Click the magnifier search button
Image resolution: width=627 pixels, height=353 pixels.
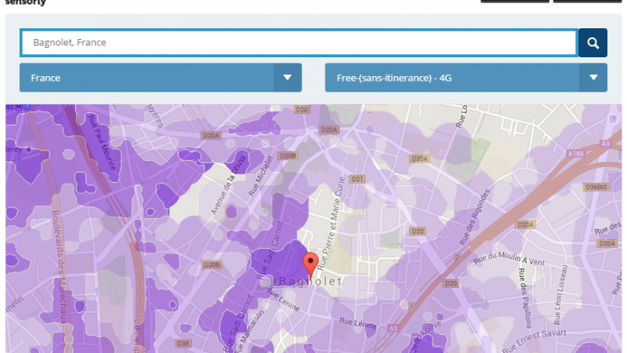pyautogui.click(x=593, y=43)
